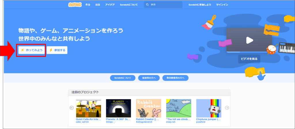Show previous featured projects with left arrow
The height and width of the screenshot is (129, 295).
(71, 108)
